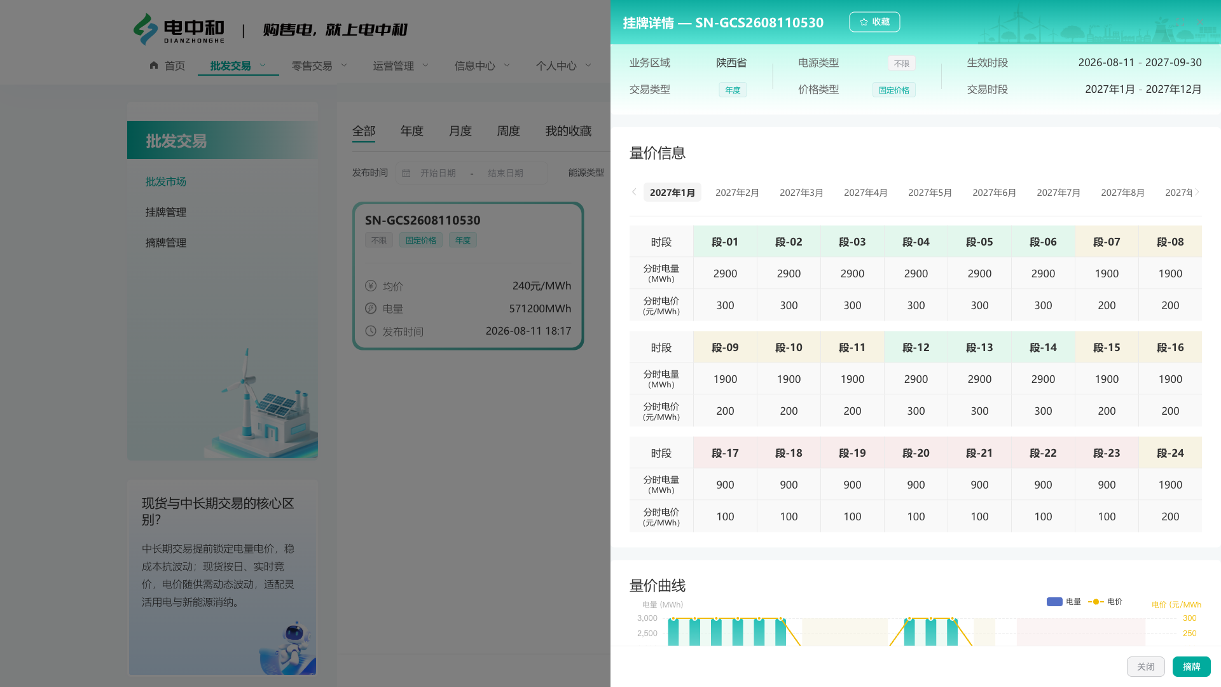Select the 周度 filter tab
Image resolution: width=1221 pixels, height=687 pixels.
509,131
